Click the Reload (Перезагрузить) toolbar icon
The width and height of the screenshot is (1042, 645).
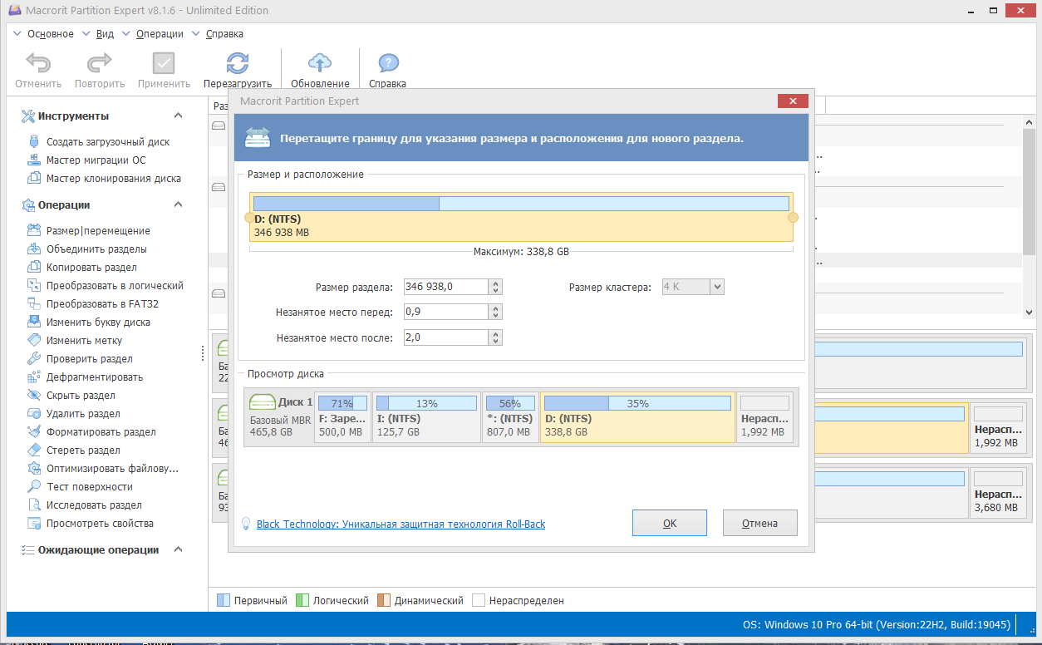[238, 63]
